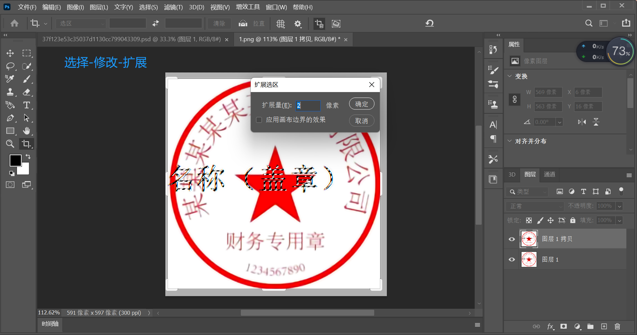Image resolution: width=637 pixels, height=335 pixels.
Task: Collapse the 变换 section
Action: coord(510,76)
